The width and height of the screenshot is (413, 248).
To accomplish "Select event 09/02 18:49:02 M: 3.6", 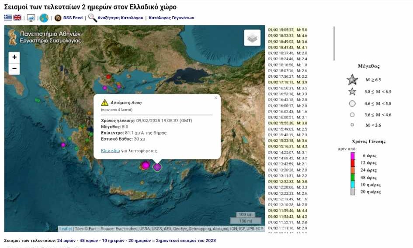I will (288, 41).
